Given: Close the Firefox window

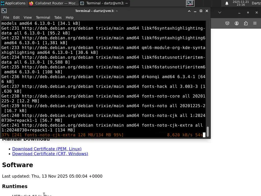Looking at the screenshot, I should [256, 13].
